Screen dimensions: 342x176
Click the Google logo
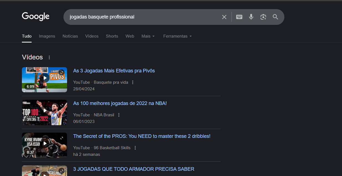coord(36,16)
